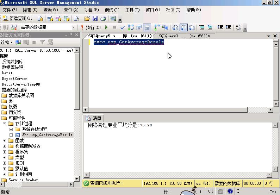Open the active files list dropdown arrow
The image size is (280, 195).
(x=269, y=36)
